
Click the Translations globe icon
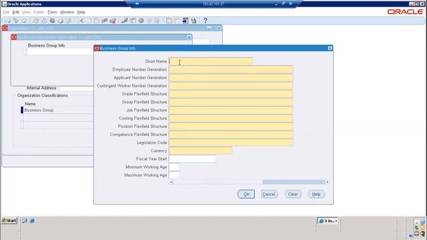(x=141, y=21)
